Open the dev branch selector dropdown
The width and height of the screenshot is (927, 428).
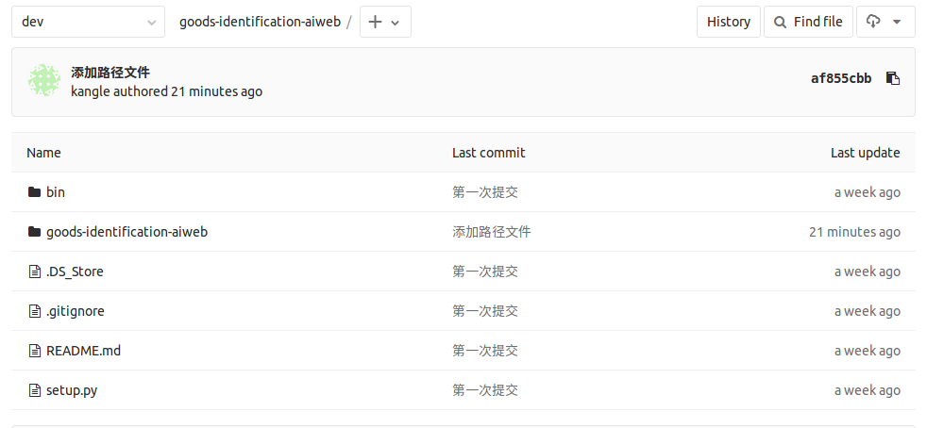click(x=88, y=22)
